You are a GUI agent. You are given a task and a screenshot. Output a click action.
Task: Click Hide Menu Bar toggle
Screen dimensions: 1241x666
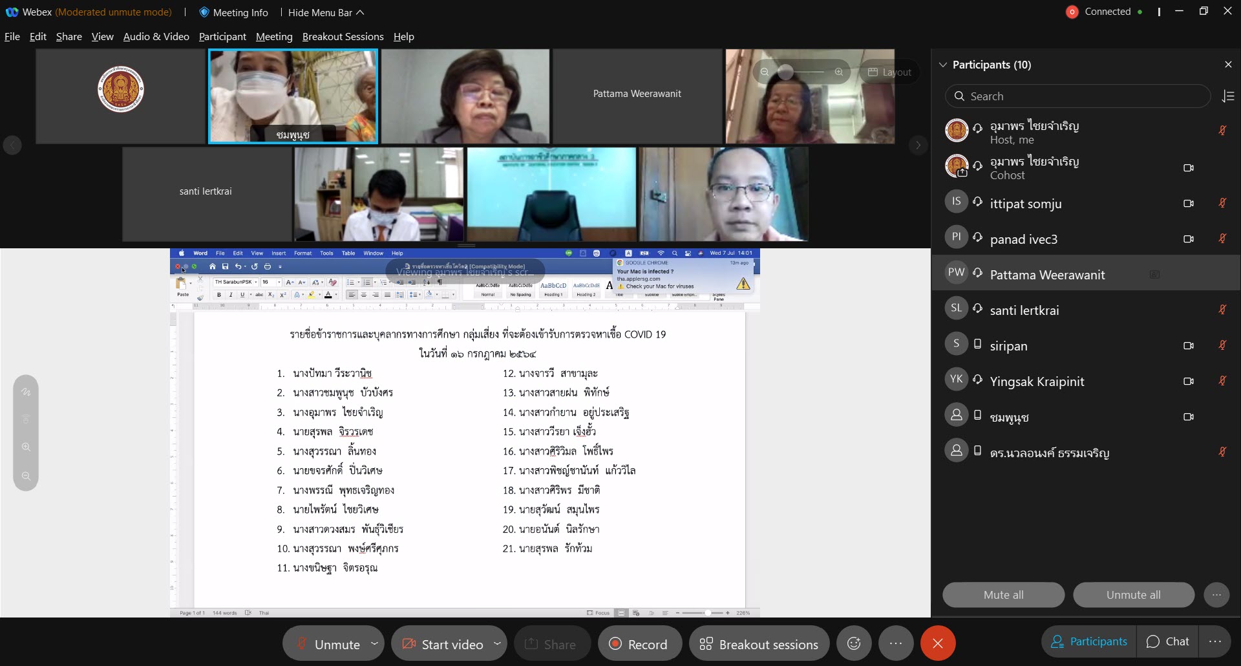click(x=326, y=12)
